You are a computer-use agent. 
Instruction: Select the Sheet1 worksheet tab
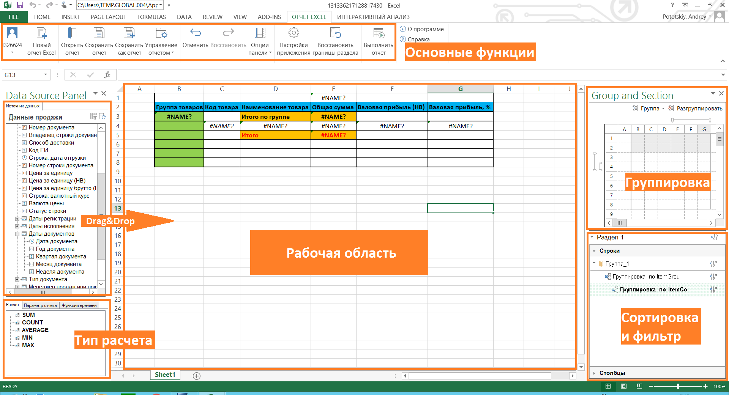(x=165, y=375)
